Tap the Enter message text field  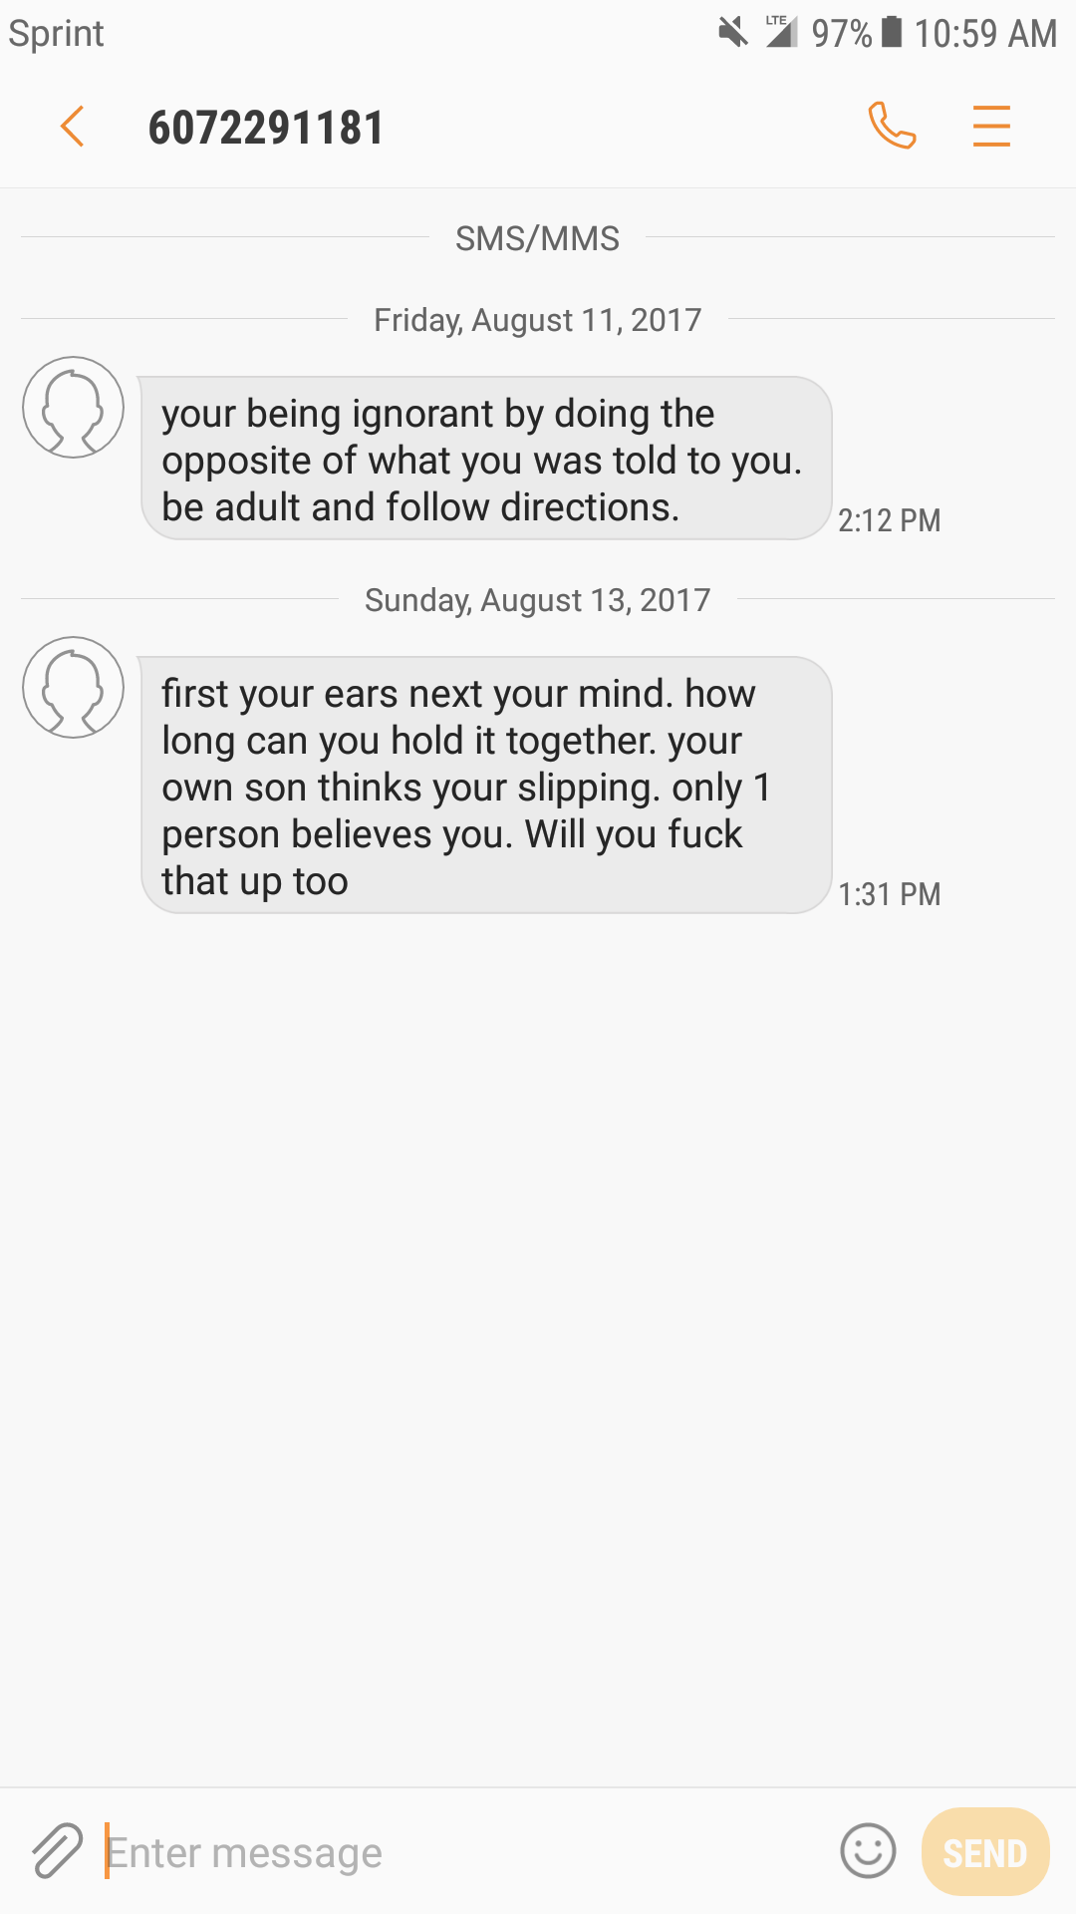(458, 1852)
